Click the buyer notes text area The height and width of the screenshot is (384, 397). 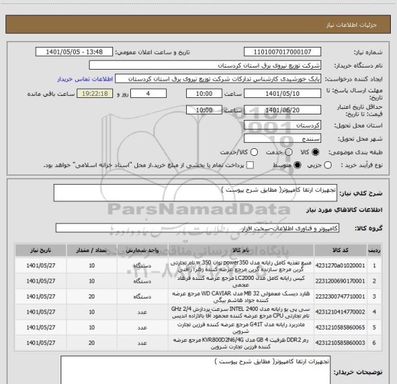coord(196,370)
